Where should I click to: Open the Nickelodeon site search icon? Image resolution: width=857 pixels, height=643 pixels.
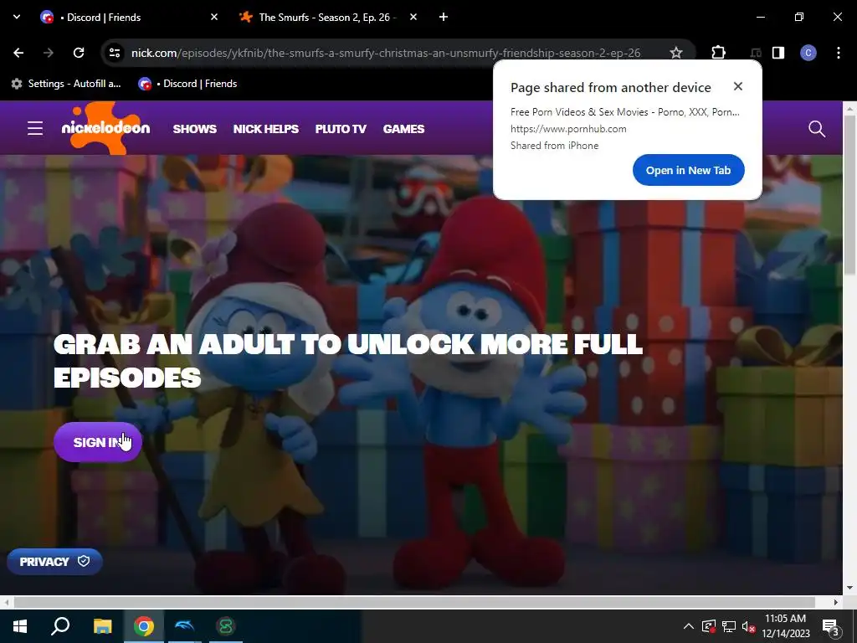817,128
